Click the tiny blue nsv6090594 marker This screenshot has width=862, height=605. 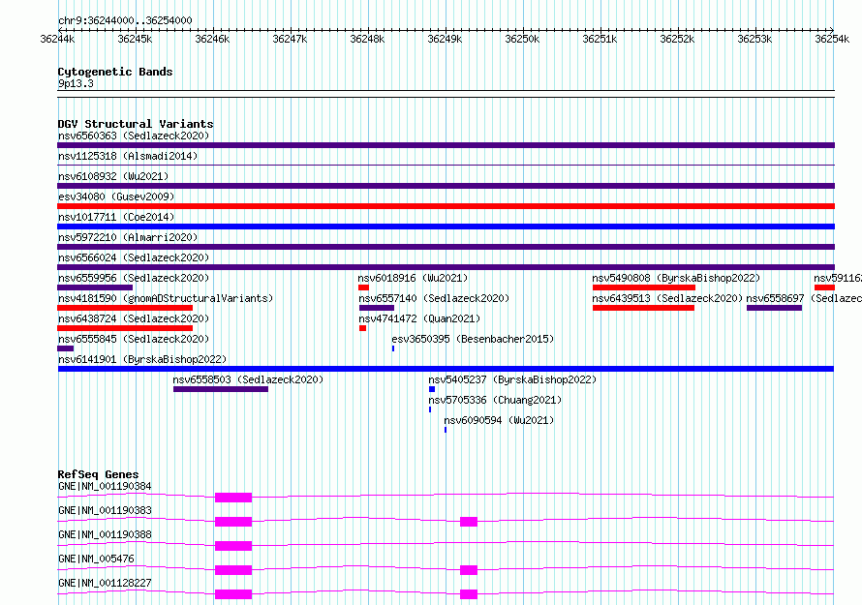(446, 430)
